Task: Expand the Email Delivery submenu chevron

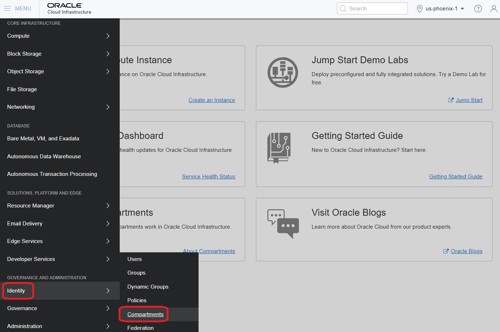Action: click(108, 224)
